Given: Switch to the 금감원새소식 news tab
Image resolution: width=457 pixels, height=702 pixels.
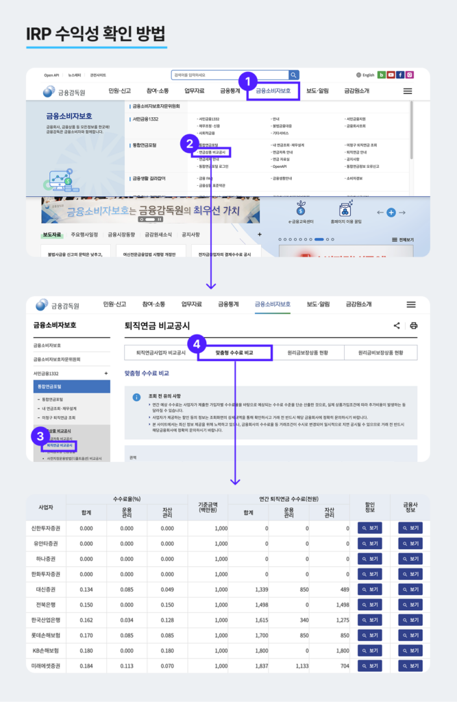Looking at the screenshot, I should pyautogui.click(x=158, y=234).
